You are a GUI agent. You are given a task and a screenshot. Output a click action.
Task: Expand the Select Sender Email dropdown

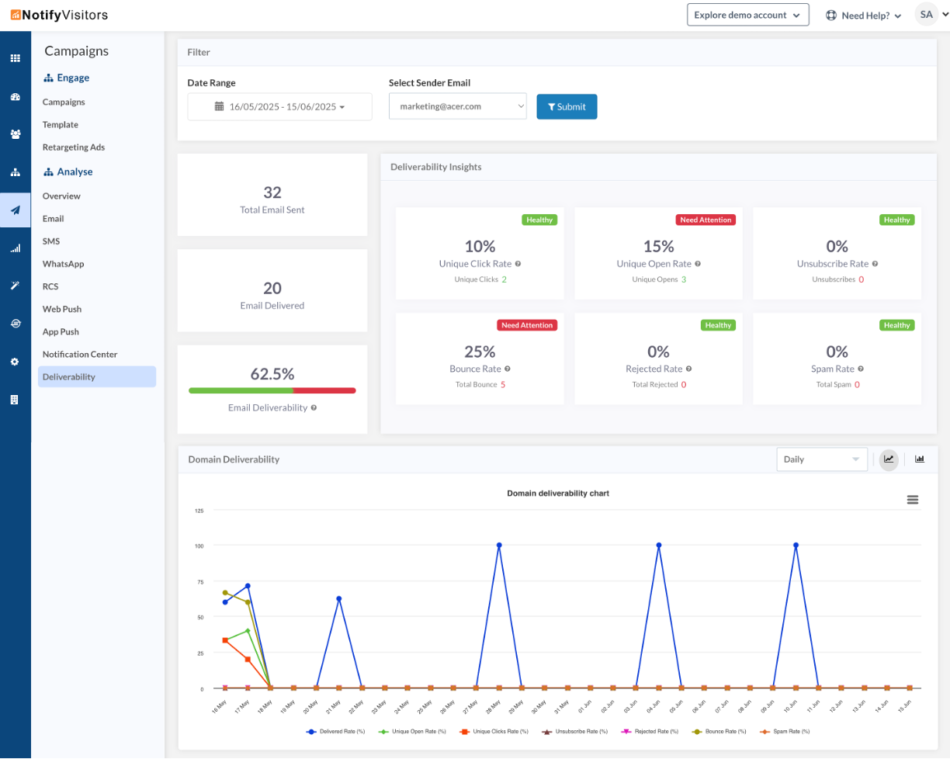458,106
